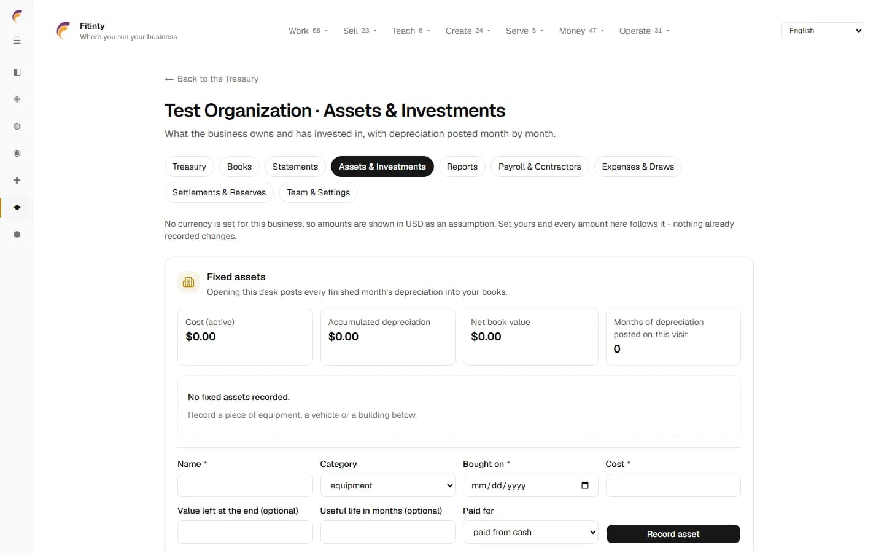
Task: Expand the Sell menu
Action: point(360,31)
